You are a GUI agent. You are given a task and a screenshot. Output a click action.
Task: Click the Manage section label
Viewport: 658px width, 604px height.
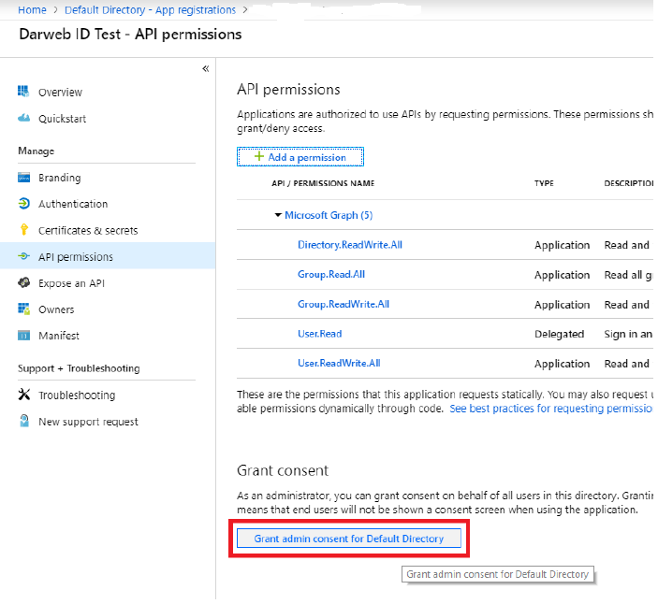click(x=37, y=151)
